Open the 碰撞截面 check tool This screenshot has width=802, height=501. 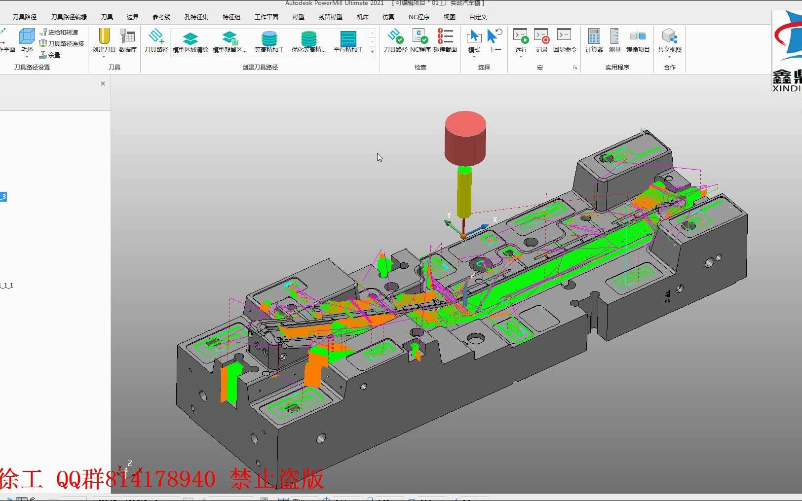click(445, 41)
